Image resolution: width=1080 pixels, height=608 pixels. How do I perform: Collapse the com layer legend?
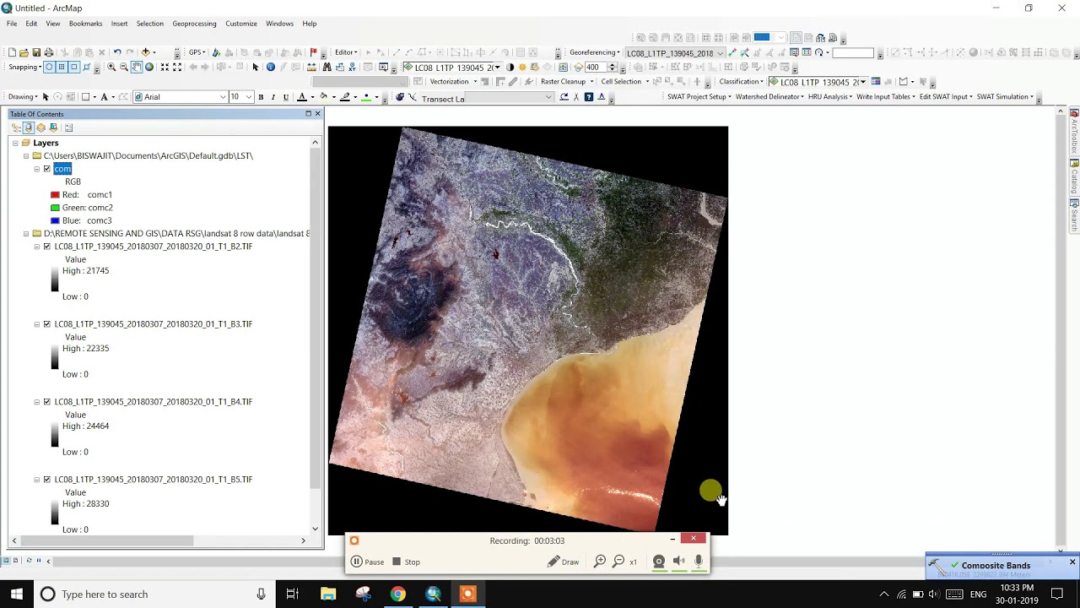[x=36, y=169]
